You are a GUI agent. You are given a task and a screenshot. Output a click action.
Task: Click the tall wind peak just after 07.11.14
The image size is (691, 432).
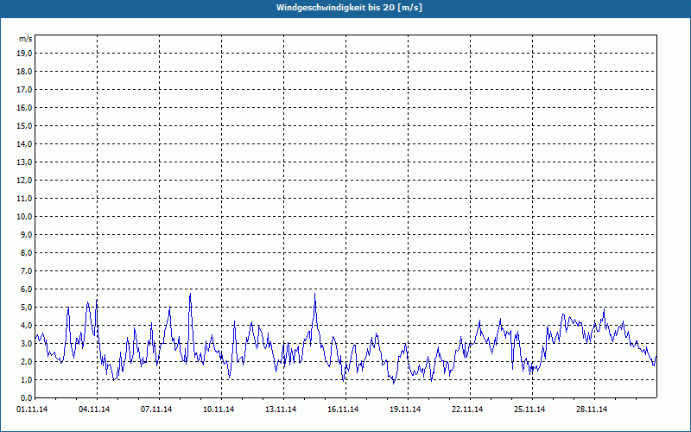point(190,295)
